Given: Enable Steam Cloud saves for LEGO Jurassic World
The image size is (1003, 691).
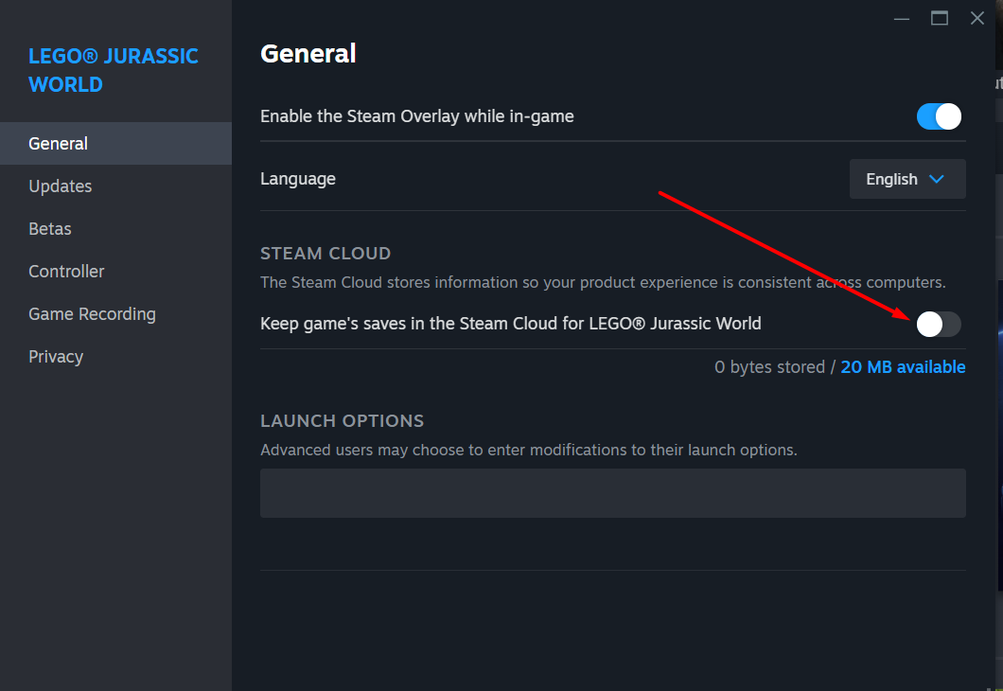Looking at the screenshot, I should tap(939, 324).
